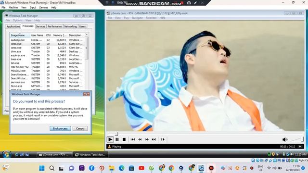Sort processes by Memory column
Viewport: 308px width, 173px height.
[x=60, y=35]
